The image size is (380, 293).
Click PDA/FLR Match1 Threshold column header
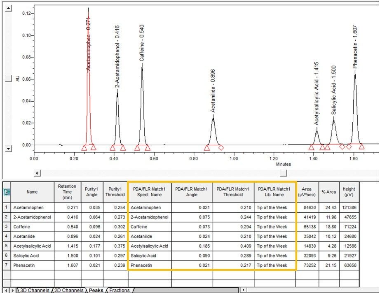click(233, 192)
